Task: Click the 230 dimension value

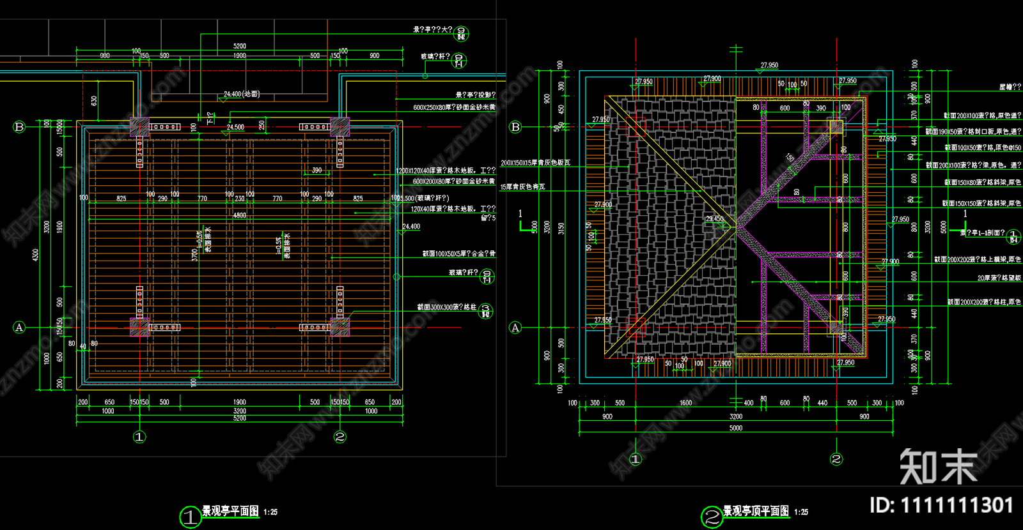Action: [x=240, y=199]
